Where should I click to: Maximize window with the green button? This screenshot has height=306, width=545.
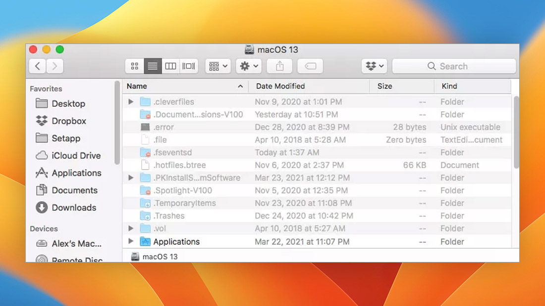click(x=60, y=49)
